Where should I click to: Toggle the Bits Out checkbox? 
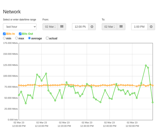tap(20, 34)
